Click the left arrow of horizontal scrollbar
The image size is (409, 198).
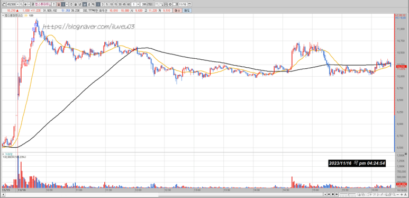click(3, 194)
